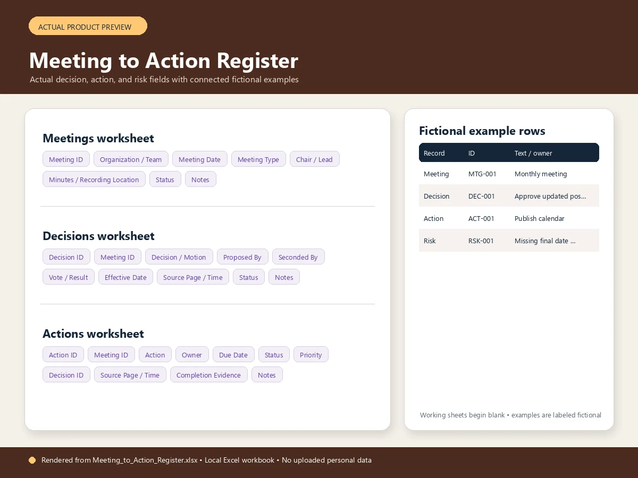Select the Meeting ID chip in Decisions worksheet
The height and width of the screenshot is (478, 638).
click(117, 257)
